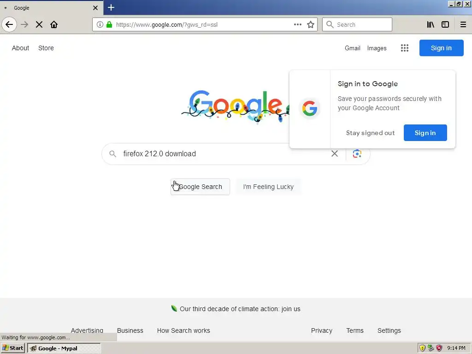Click the yellow shield tray icon
The width and height of the screenshot is (472, 354).
click(x=422, y=348)
